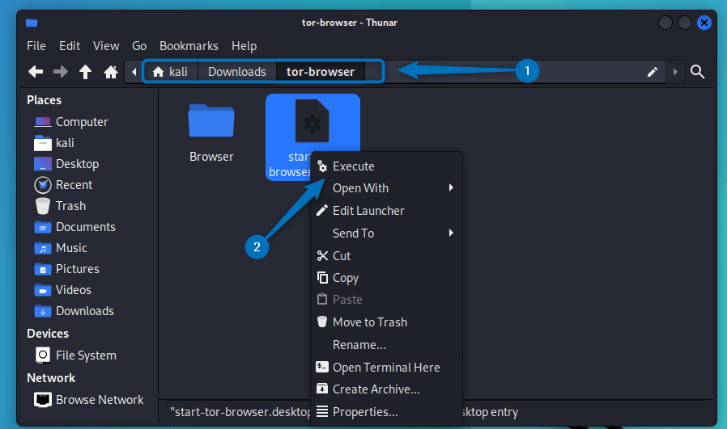Open File System under Devices
The height and width of the screenshot is (429, 727).
click(x=76, y=355)
